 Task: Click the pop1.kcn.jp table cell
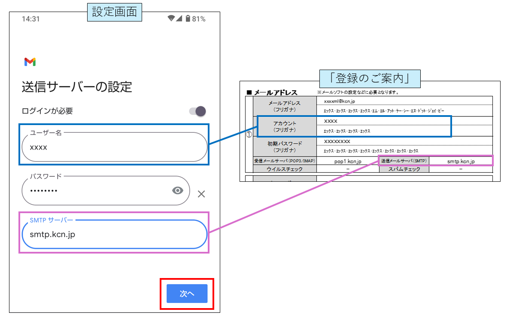[348, 161]
